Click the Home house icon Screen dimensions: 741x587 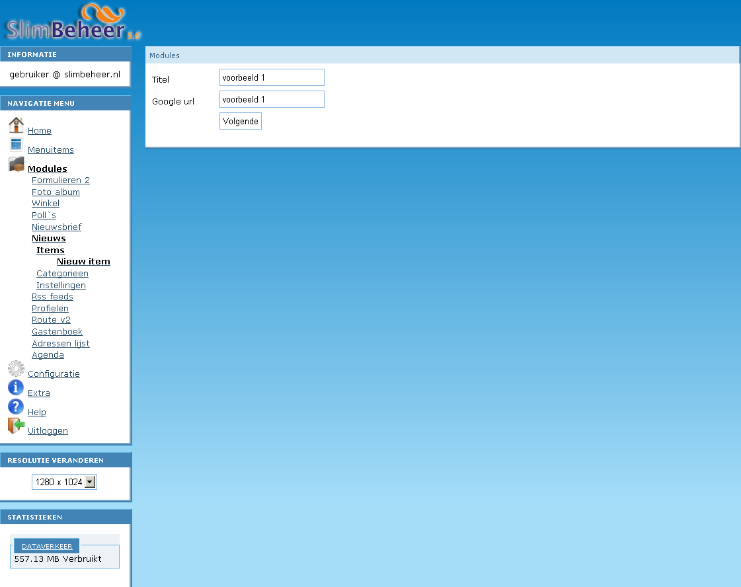coord(16,125)
